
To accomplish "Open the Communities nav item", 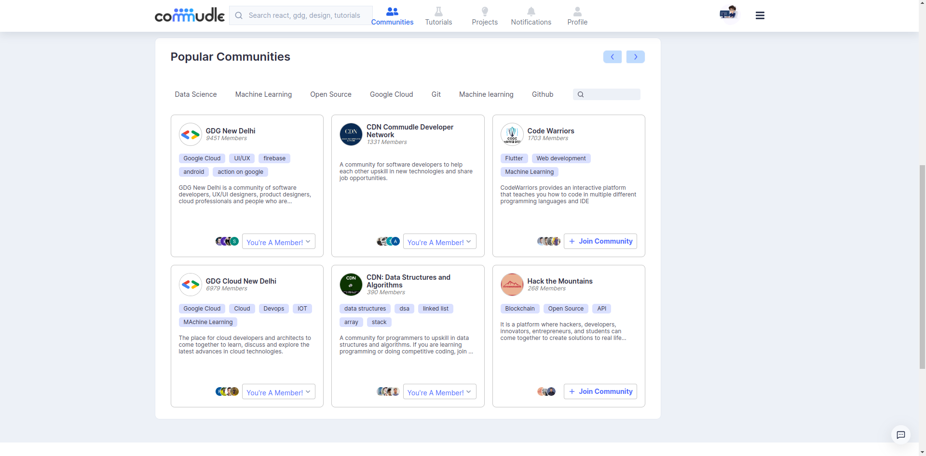I will click(x=392, y=16).
